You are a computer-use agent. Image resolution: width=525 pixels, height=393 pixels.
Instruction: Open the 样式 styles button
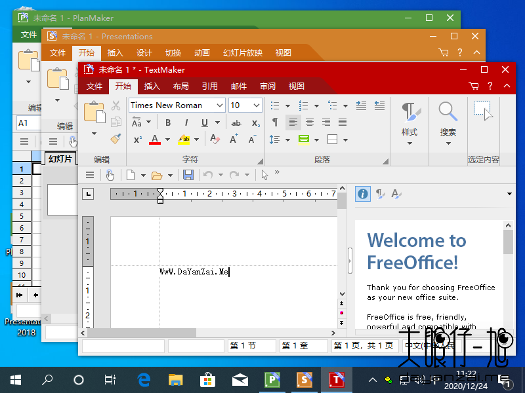(409, 123)
